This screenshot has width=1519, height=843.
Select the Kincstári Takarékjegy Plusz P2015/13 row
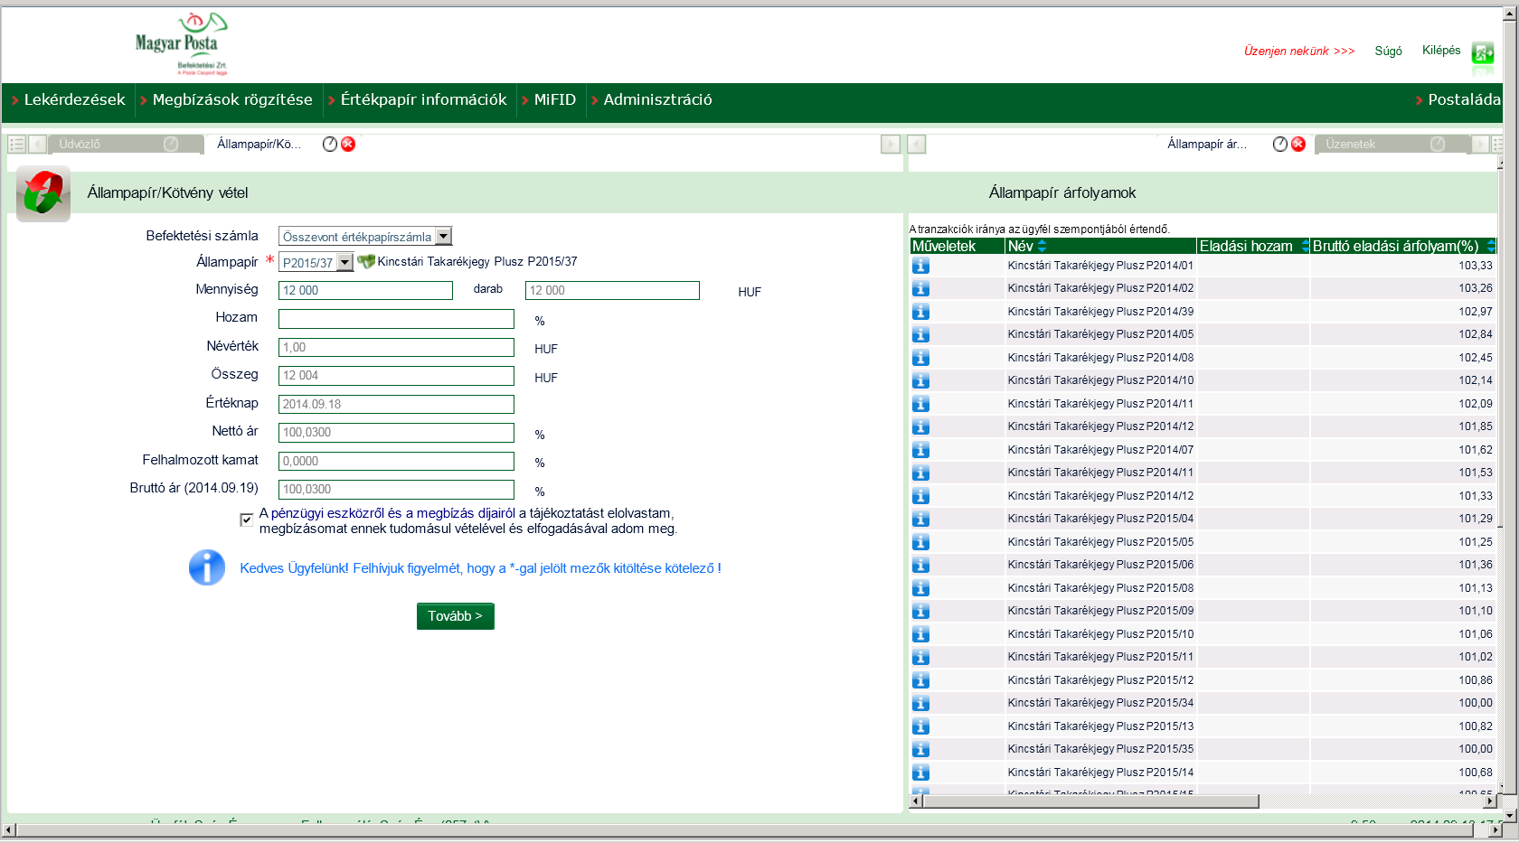click(1203, 726)
